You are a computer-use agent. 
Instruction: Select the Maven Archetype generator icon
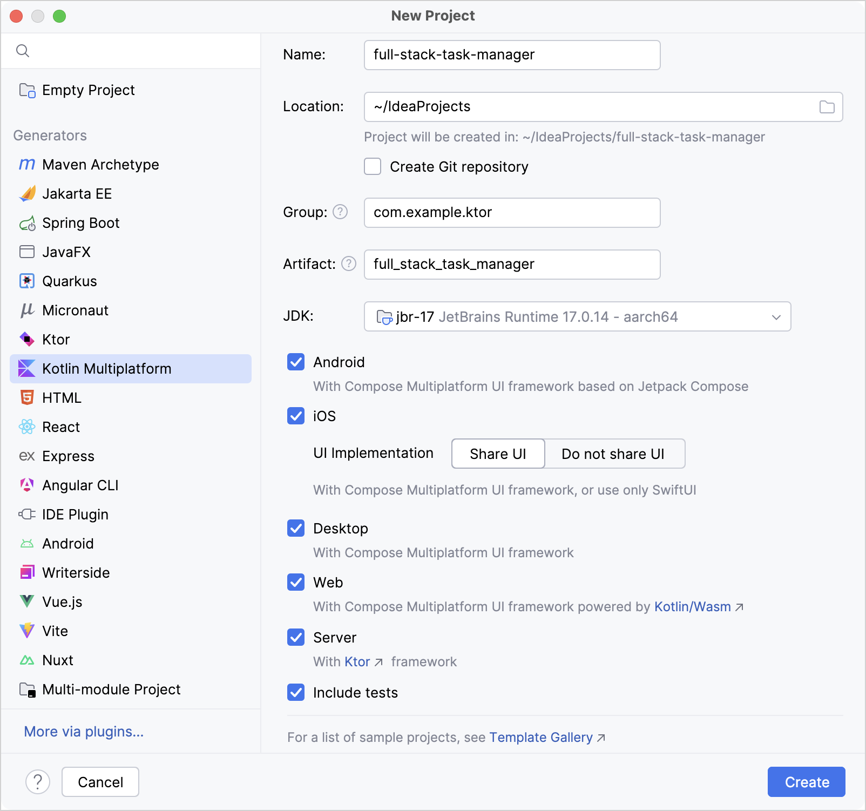pyautogui.click(x=26, y=164)
